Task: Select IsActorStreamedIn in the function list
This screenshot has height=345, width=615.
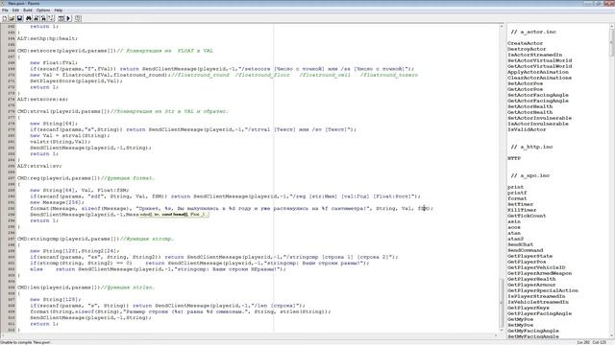Action: point(534,55)
